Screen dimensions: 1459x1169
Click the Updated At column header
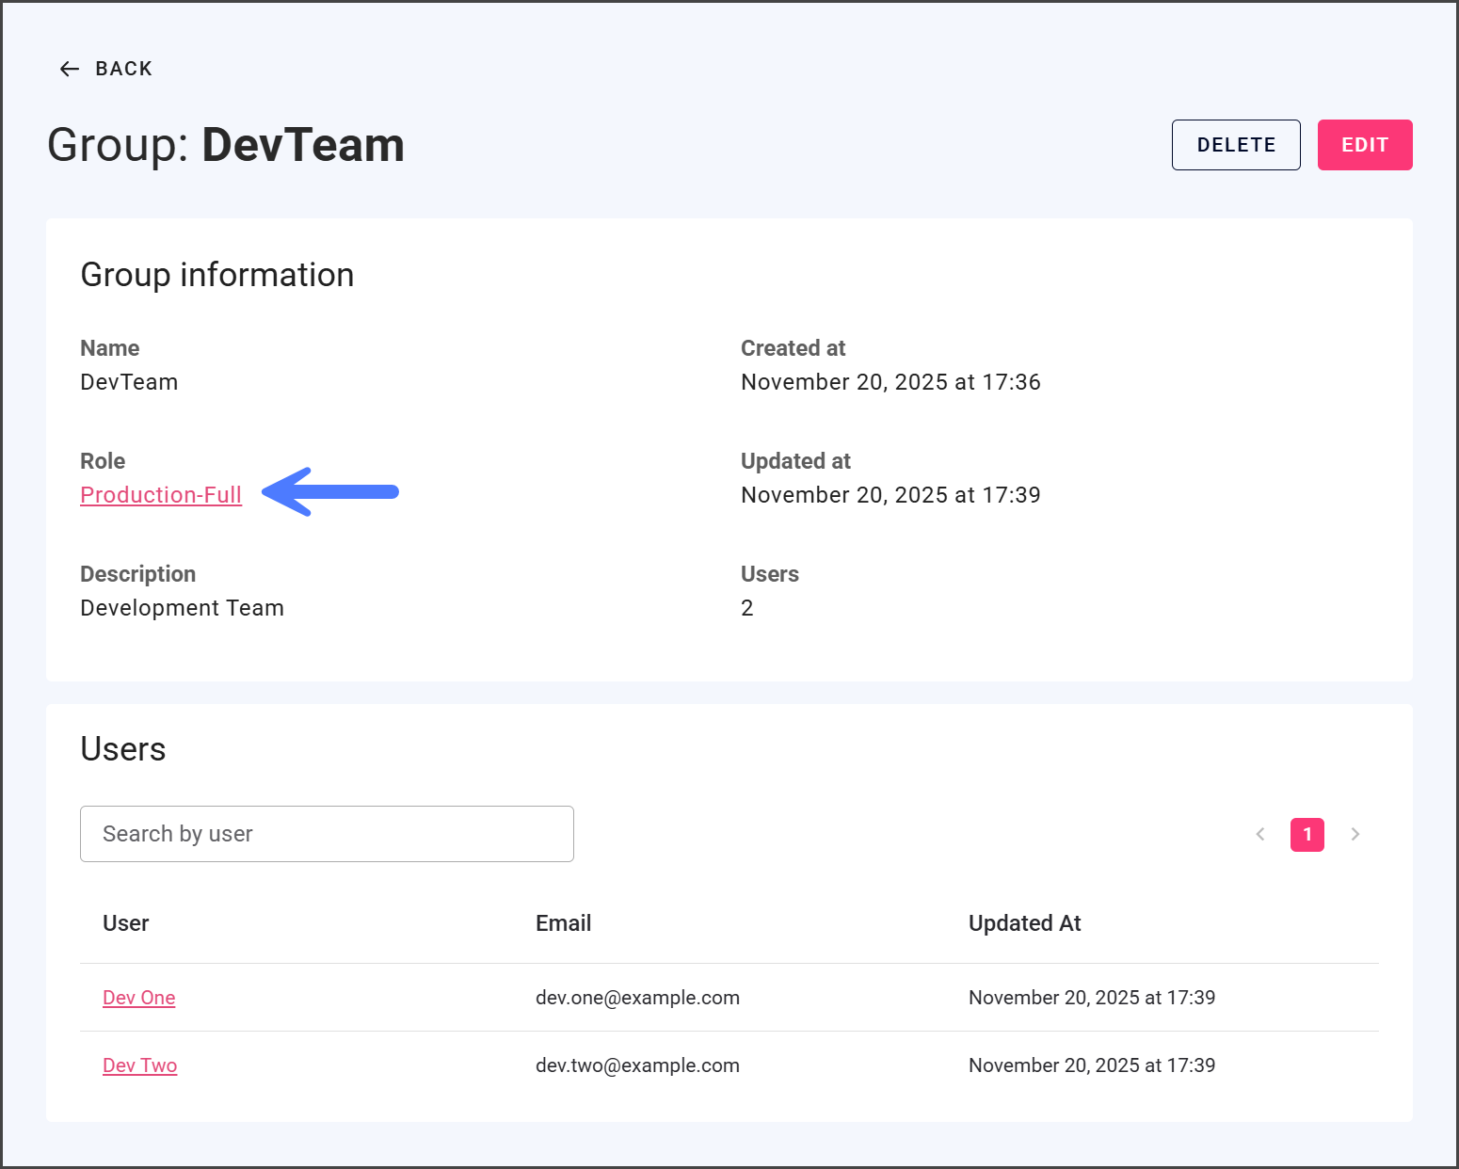coord(1024,923)
